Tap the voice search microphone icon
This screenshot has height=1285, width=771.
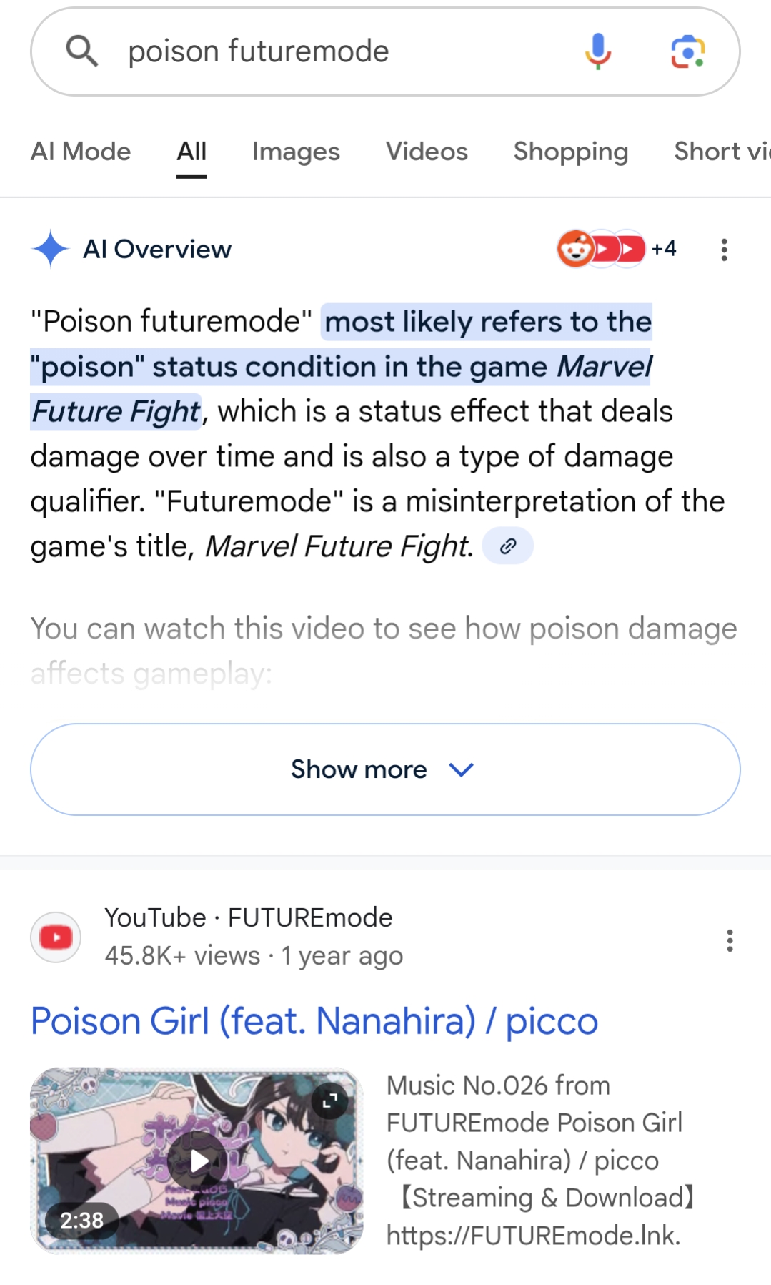[x=597, y=51]
